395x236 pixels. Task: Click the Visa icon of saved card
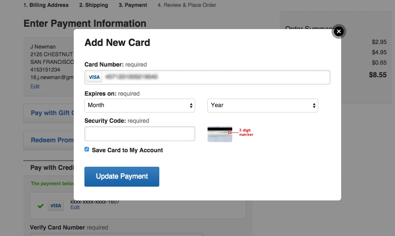(55, 206)
